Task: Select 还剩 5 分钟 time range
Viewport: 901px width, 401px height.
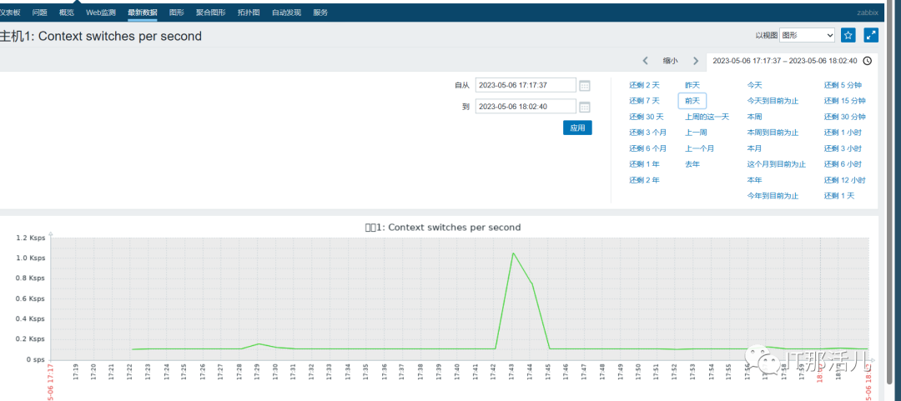Action: click(843, 85)
